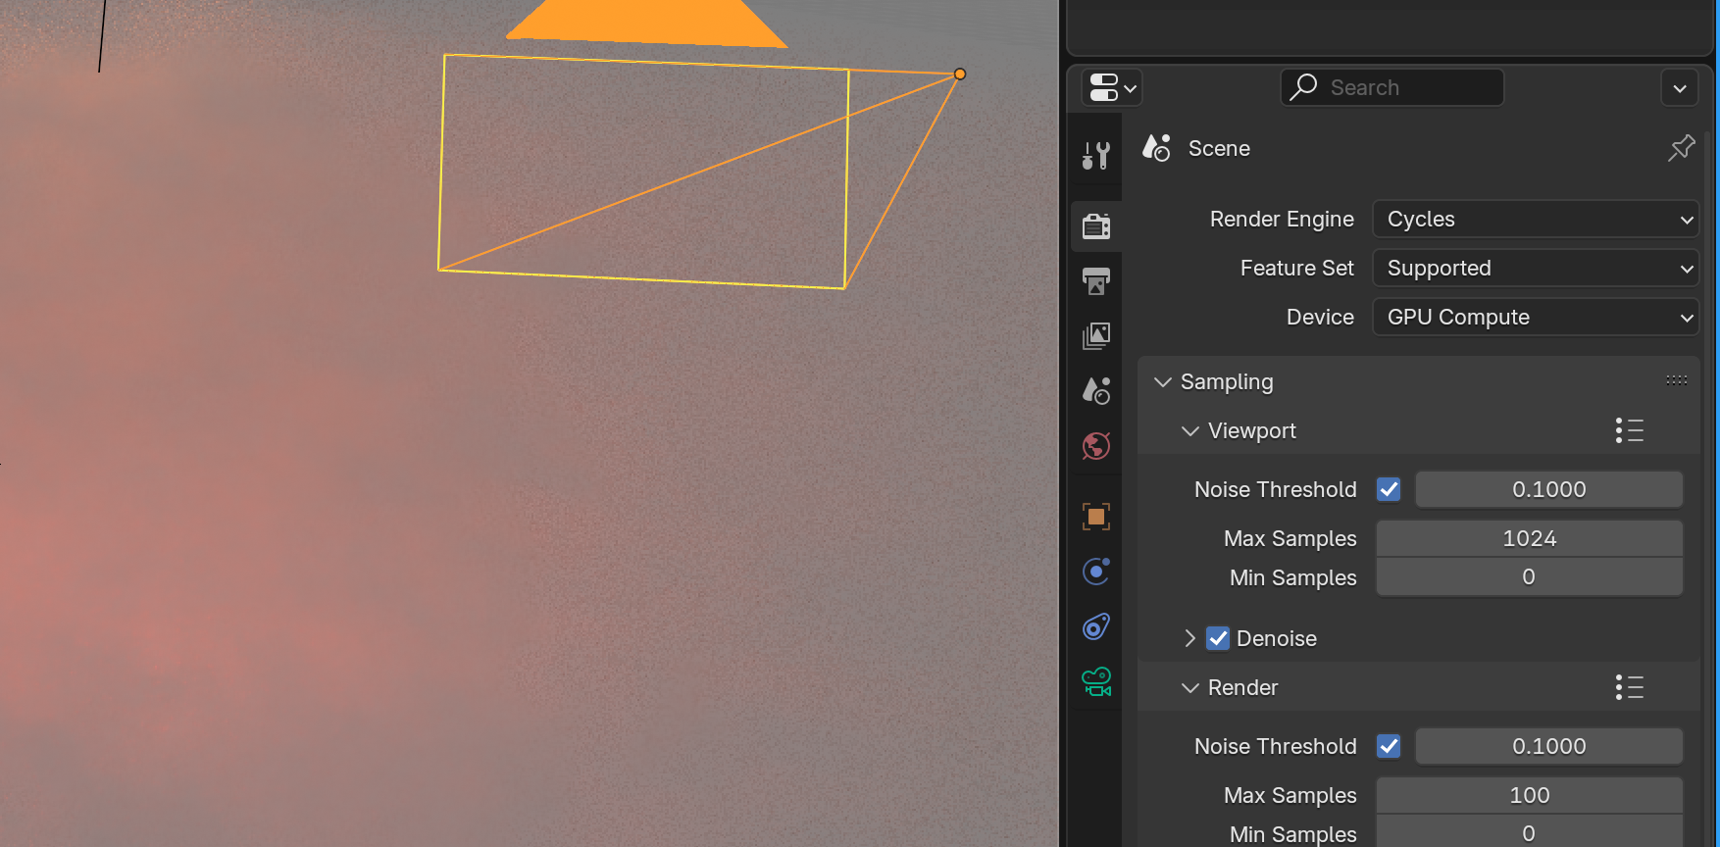
Task: Open Viewport sampling presets list
Action: coord(1629,430)
